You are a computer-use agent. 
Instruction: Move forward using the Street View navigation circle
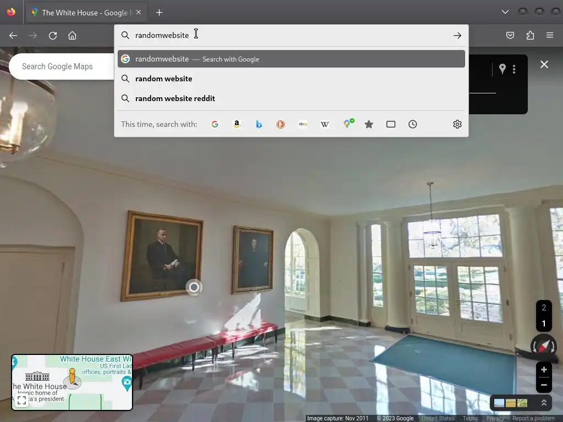194,287
